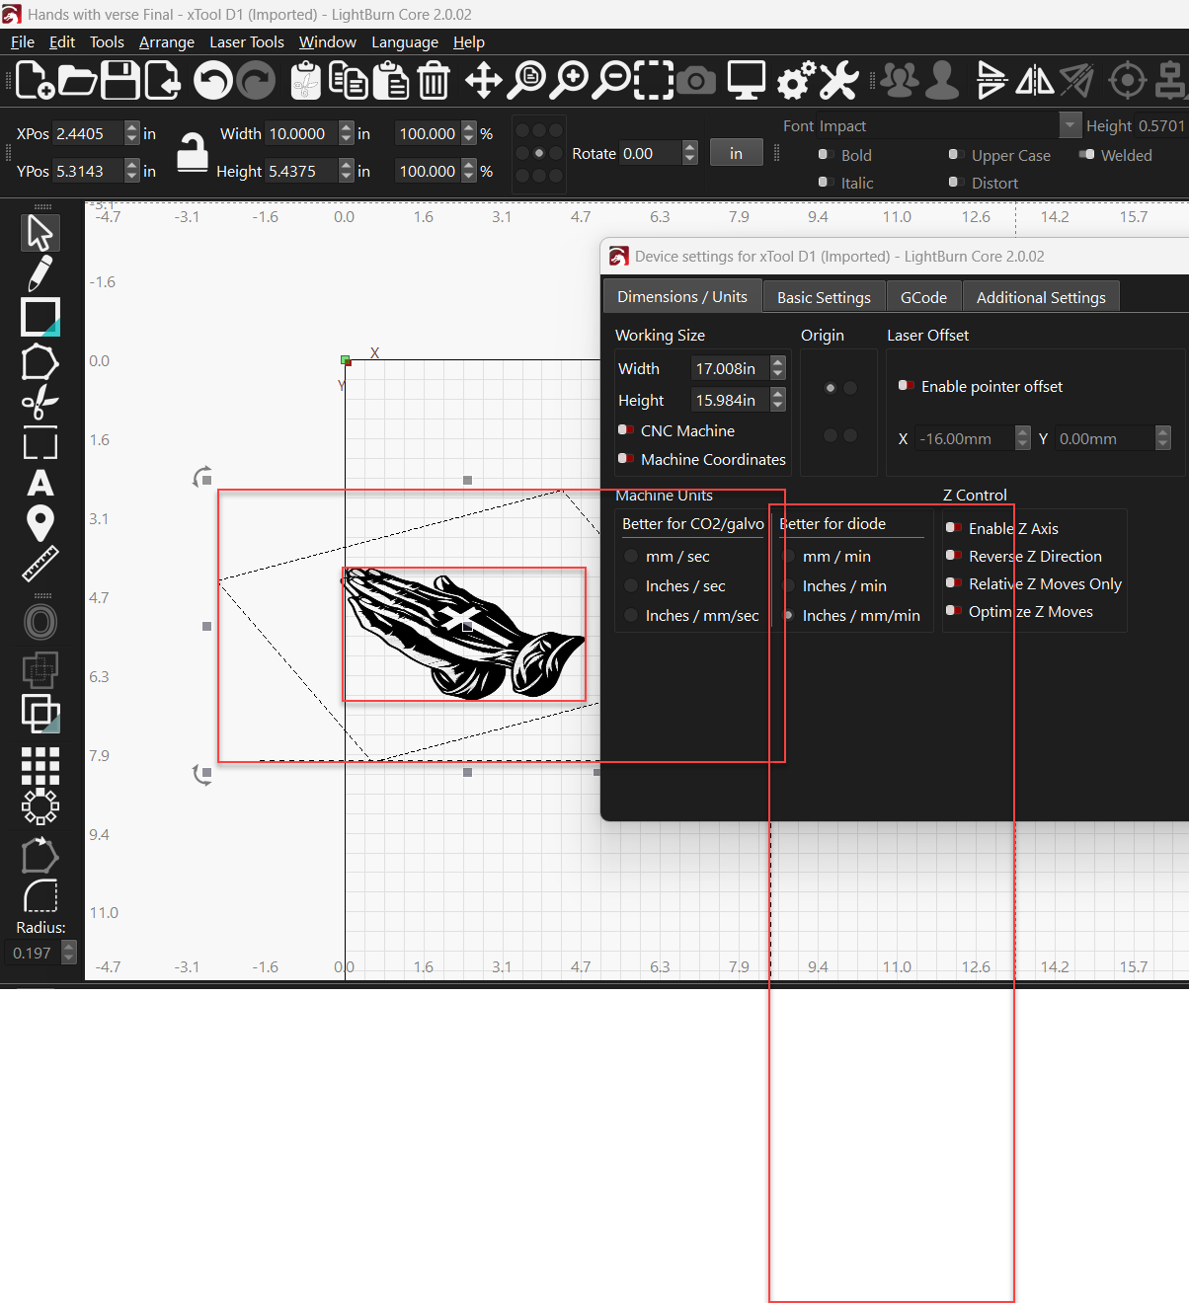Click the Undo arrow icon
The width and height of the screenshot is (1189, 1303).
click(212, 80)
